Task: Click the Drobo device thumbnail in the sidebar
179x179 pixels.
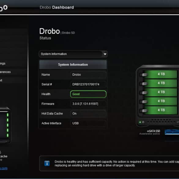Action: [5, 125]
